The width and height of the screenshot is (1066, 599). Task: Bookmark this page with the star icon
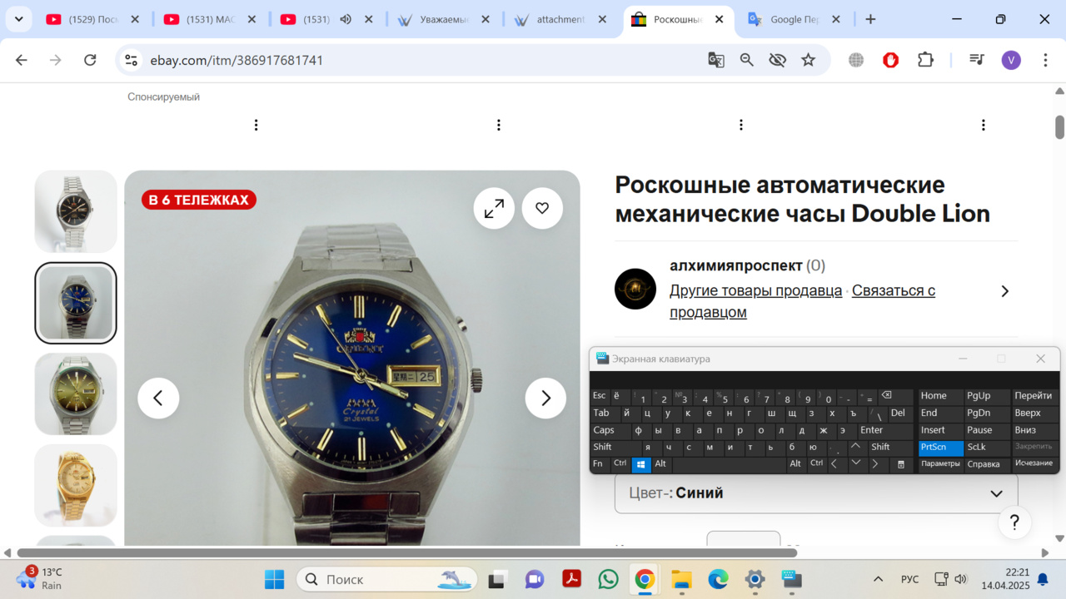click(x=808, y=60)
